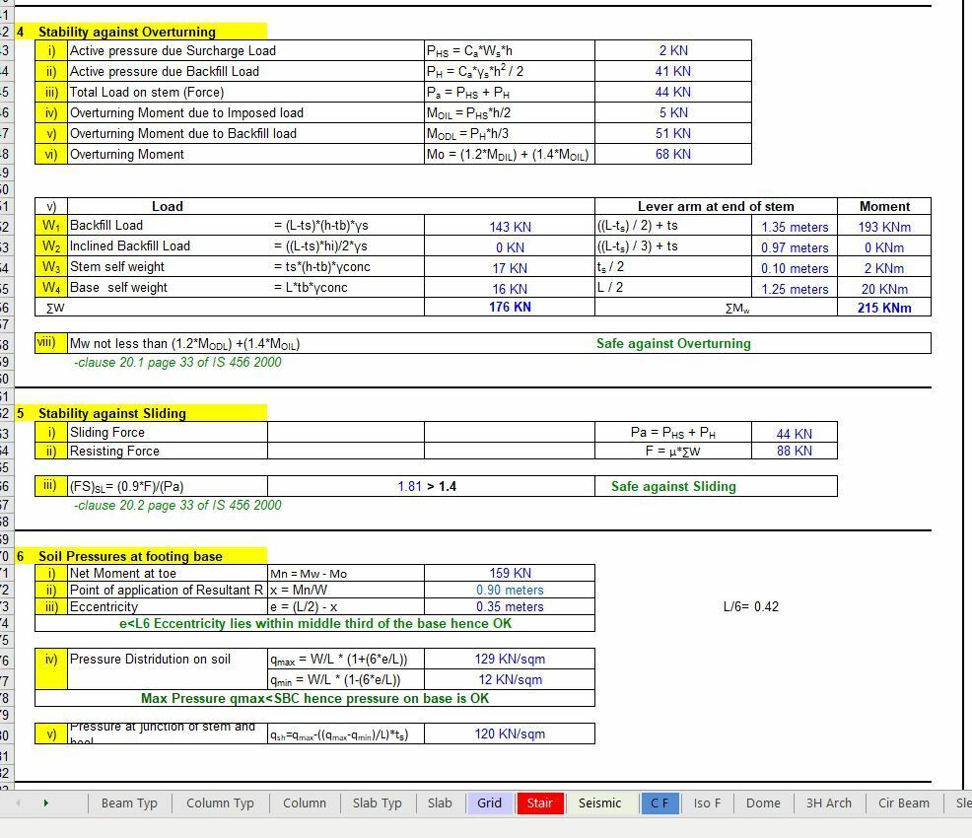Select the 1.81 > 1.4 factor of safety cell
The height and width of the screenshot is (838, 972).
pyautogui.click(x=431, y=487)
